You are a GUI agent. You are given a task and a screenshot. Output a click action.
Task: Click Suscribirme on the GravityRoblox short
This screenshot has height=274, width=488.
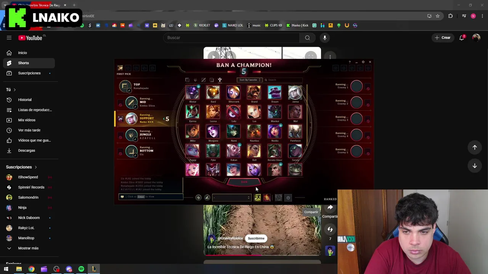tap(256, 239)
